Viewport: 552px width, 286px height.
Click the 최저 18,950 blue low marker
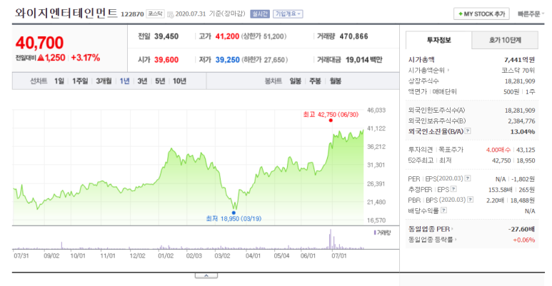234,213
